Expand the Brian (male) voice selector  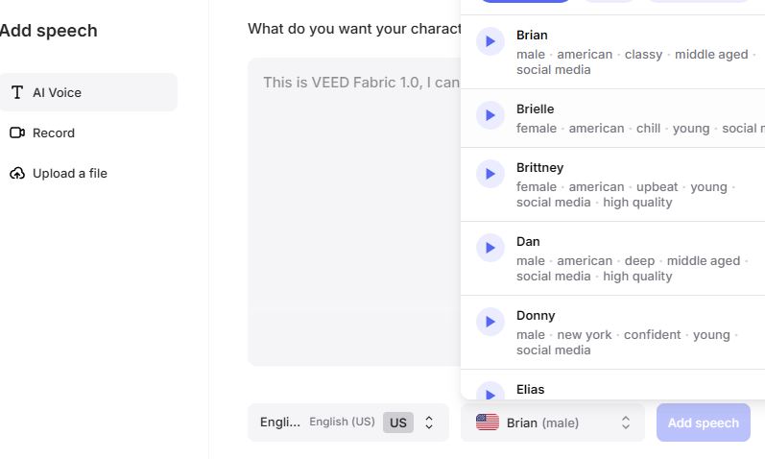(x=553, y=423)
